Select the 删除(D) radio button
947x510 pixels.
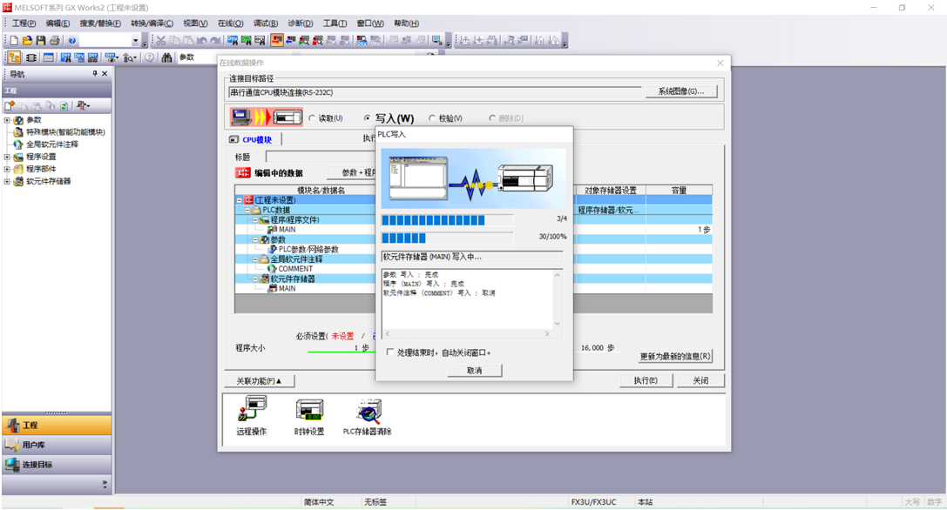(492, 118)
